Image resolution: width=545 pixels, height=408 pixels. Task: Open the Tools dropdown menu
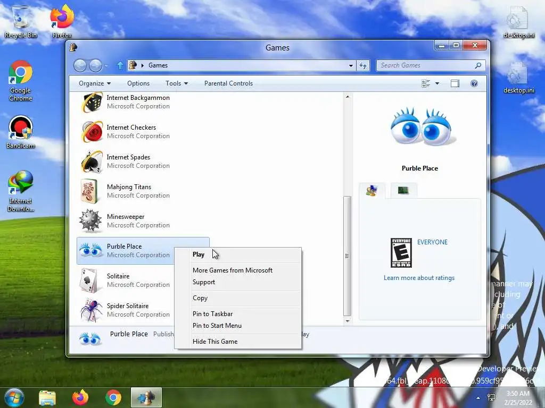[177, 83]
